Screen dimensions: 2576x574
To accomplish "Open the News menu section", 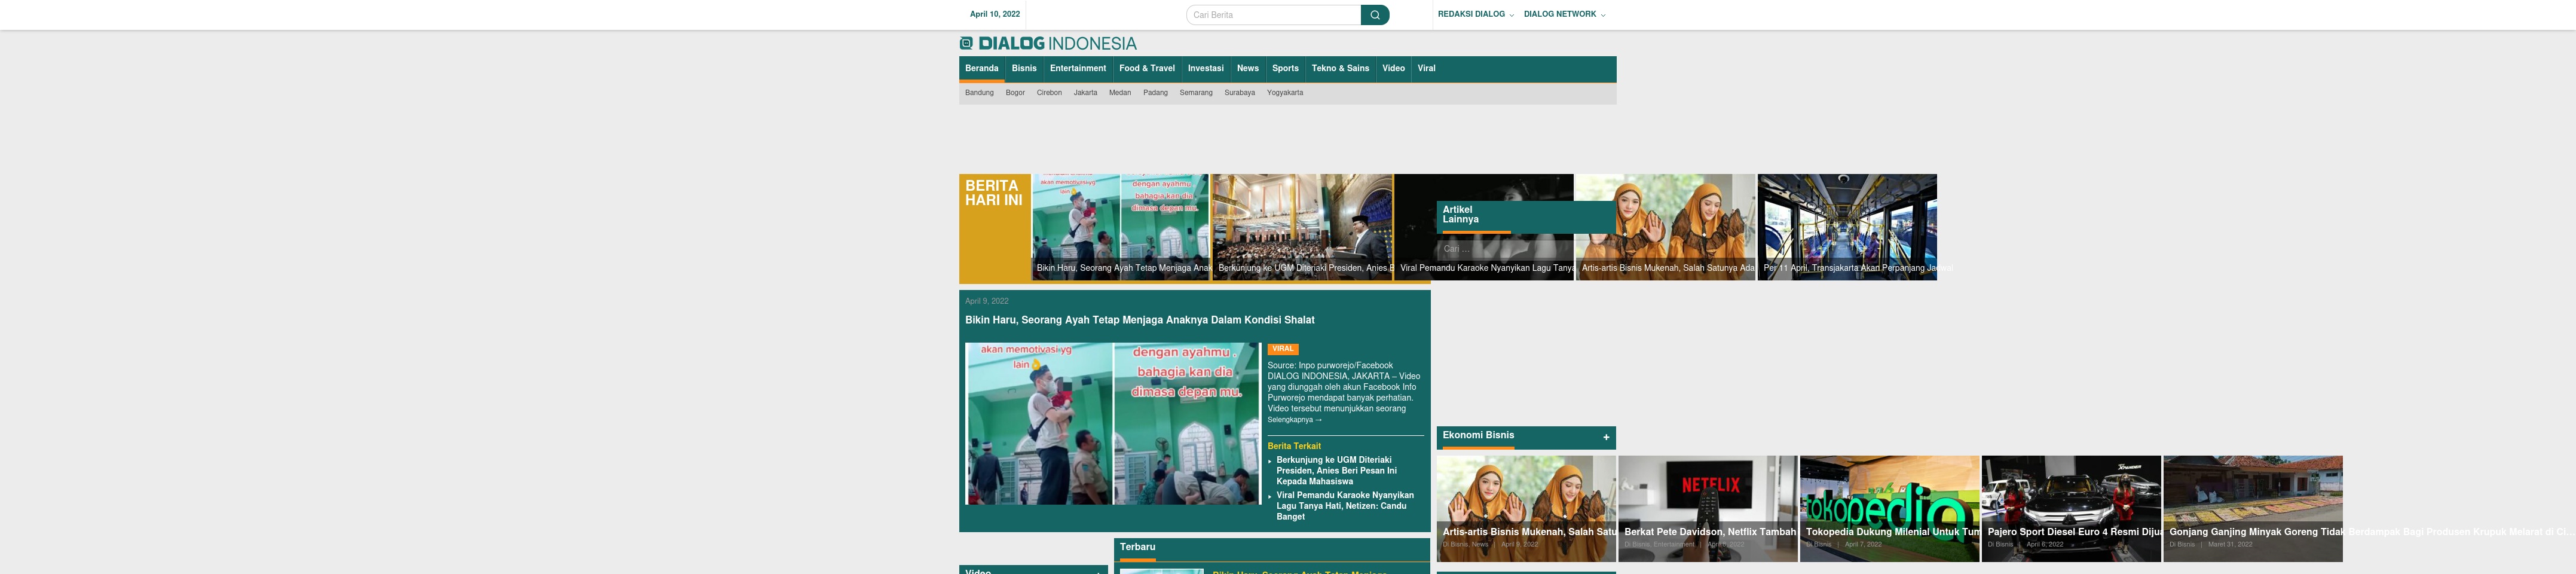I will click(1247, 69).
